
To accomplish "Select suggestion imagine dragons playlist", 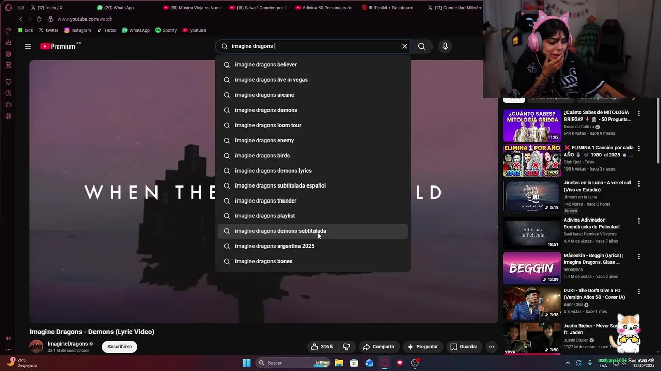I will pyautogui.click(x=313, y=216).
